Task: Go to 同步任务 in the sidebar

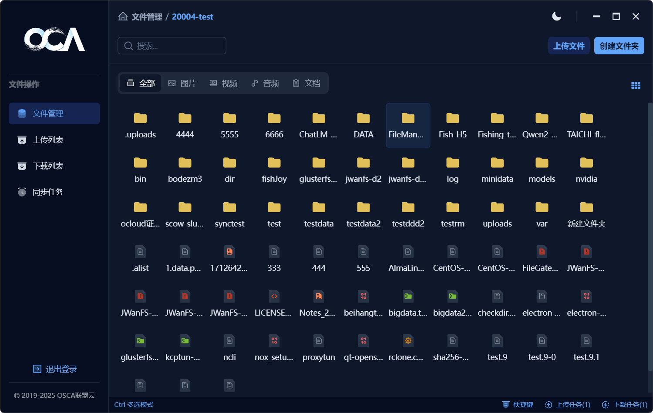Action: click(48, 192)
